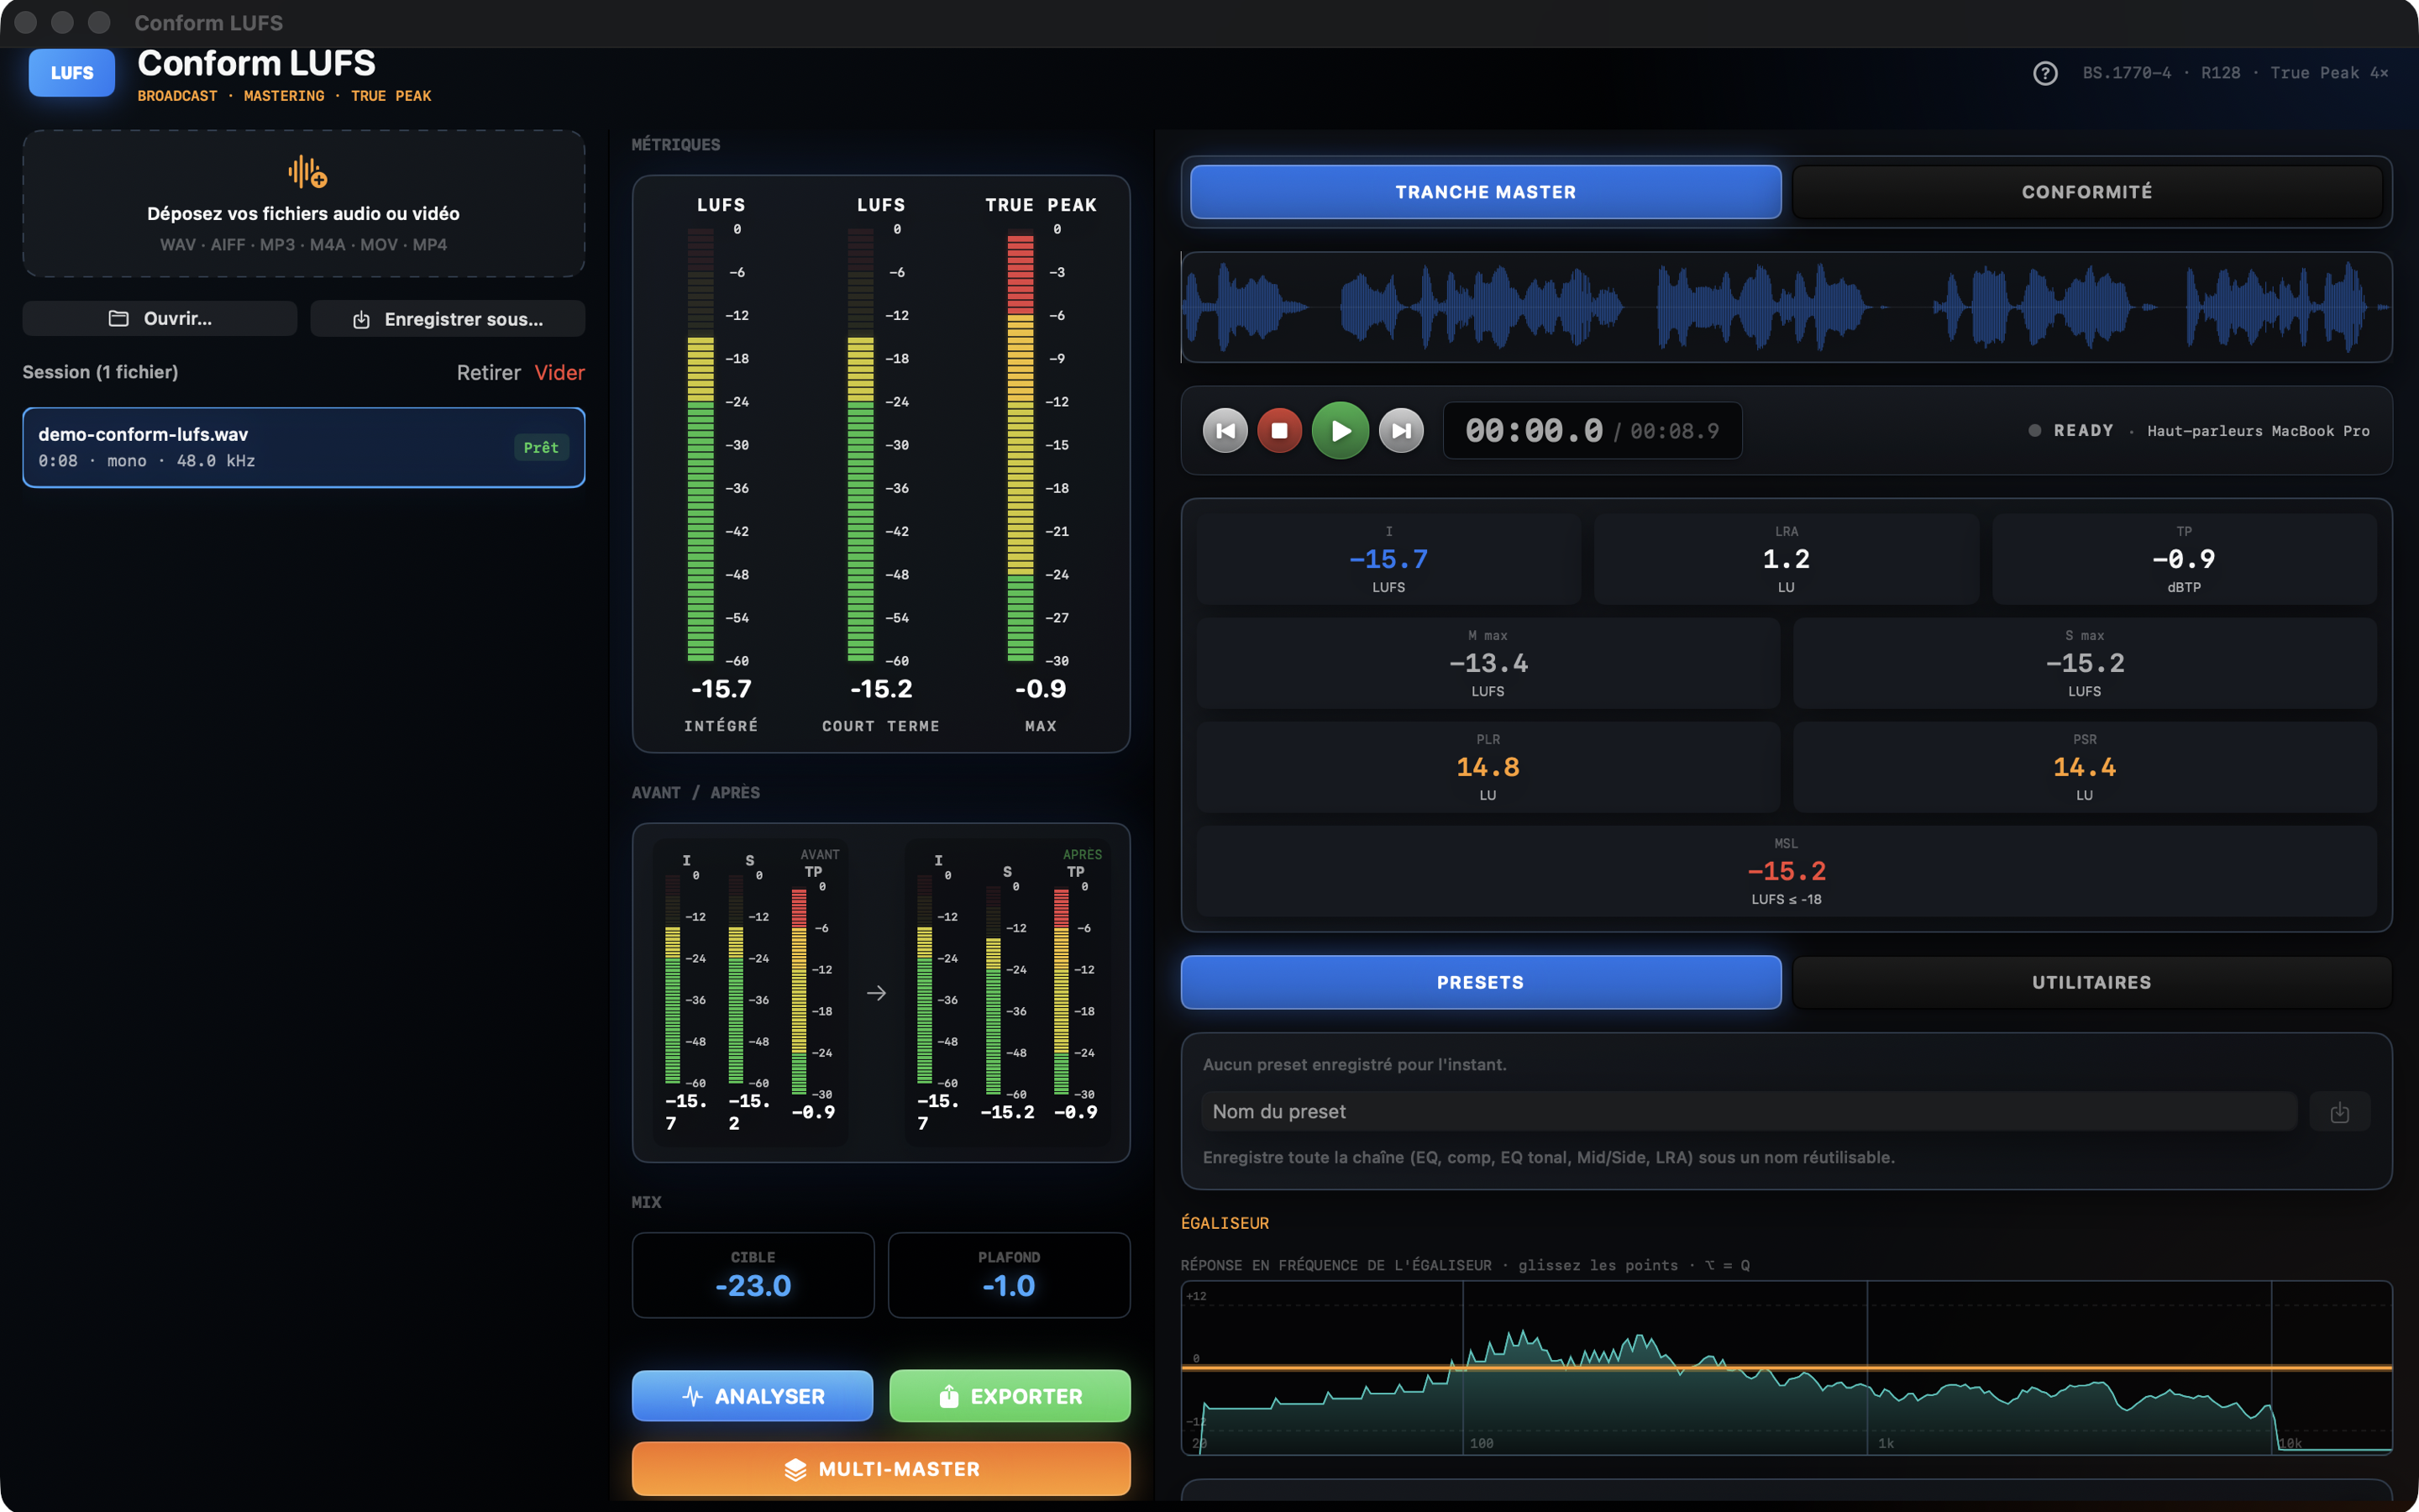The width and height of the screenshot is (2419, 1512).
Task: Click the Avant meters panel
Action: click(751, 992)
